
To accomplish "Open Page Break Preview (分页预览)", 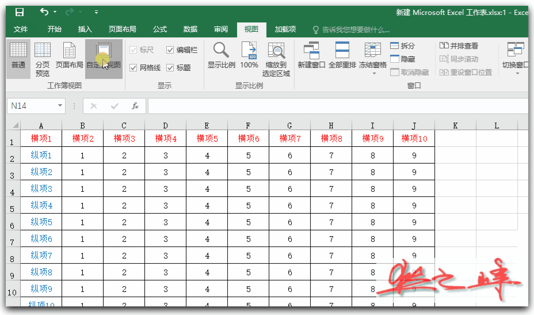I will click(x=42, y=59).
